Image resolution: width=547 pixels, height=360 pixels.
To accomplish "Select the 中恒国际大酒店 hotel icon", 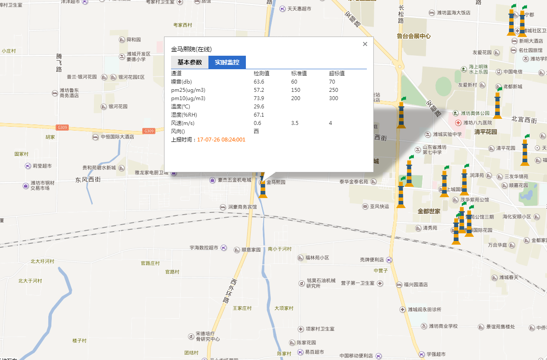I will [95, 137].
